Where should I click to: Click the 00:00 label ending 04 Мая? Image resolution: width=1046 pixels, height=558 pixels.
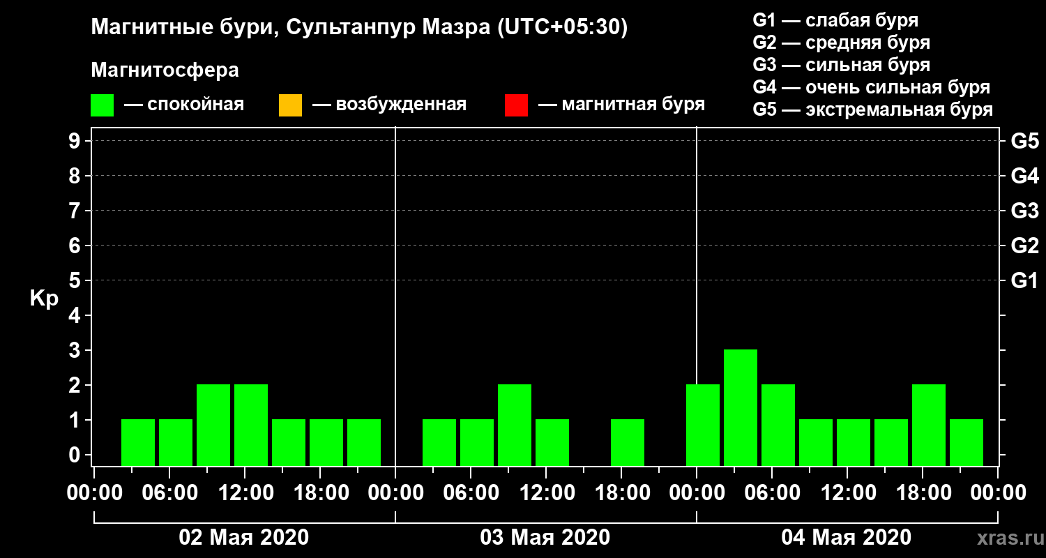(x=998, y=492)
